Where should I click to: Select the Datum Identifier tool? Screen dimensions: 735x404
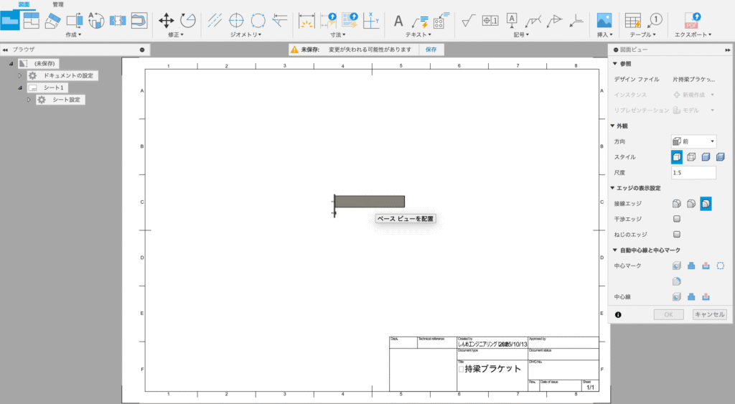pyautogui.click(x=511, y=21)
